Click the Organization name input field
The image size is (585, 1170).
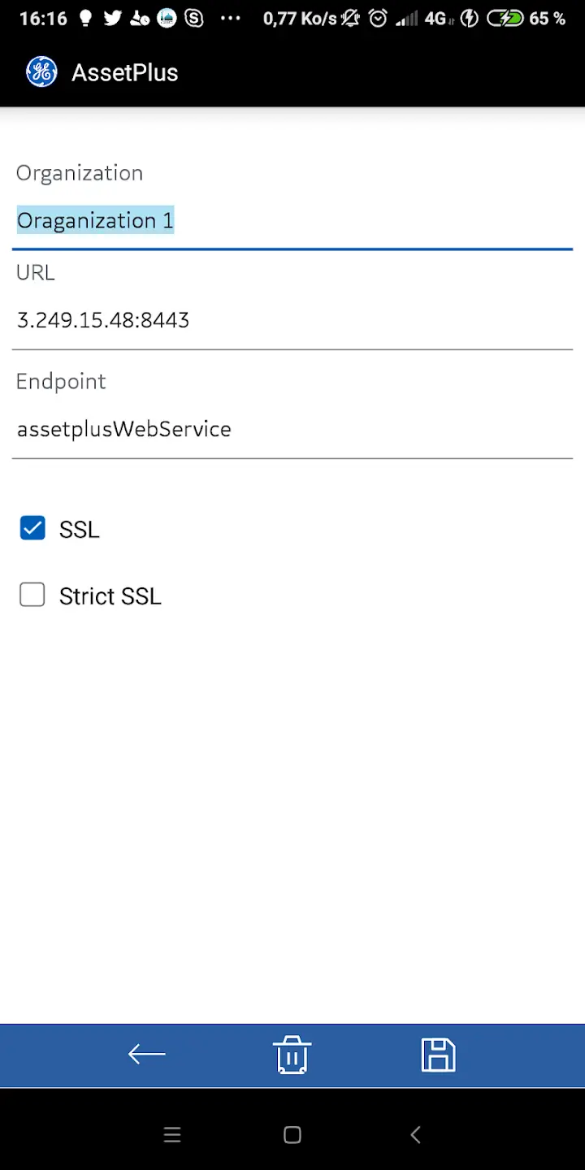292,221
